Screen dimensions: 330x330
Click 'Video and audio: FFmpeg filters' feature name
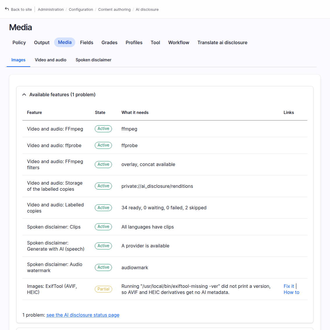pos(55,165)
